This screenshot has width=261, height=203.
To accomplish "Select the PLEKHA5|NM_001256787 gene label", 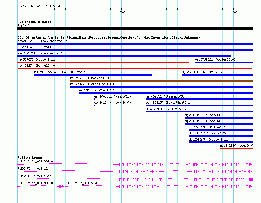I will pos(82,183).
